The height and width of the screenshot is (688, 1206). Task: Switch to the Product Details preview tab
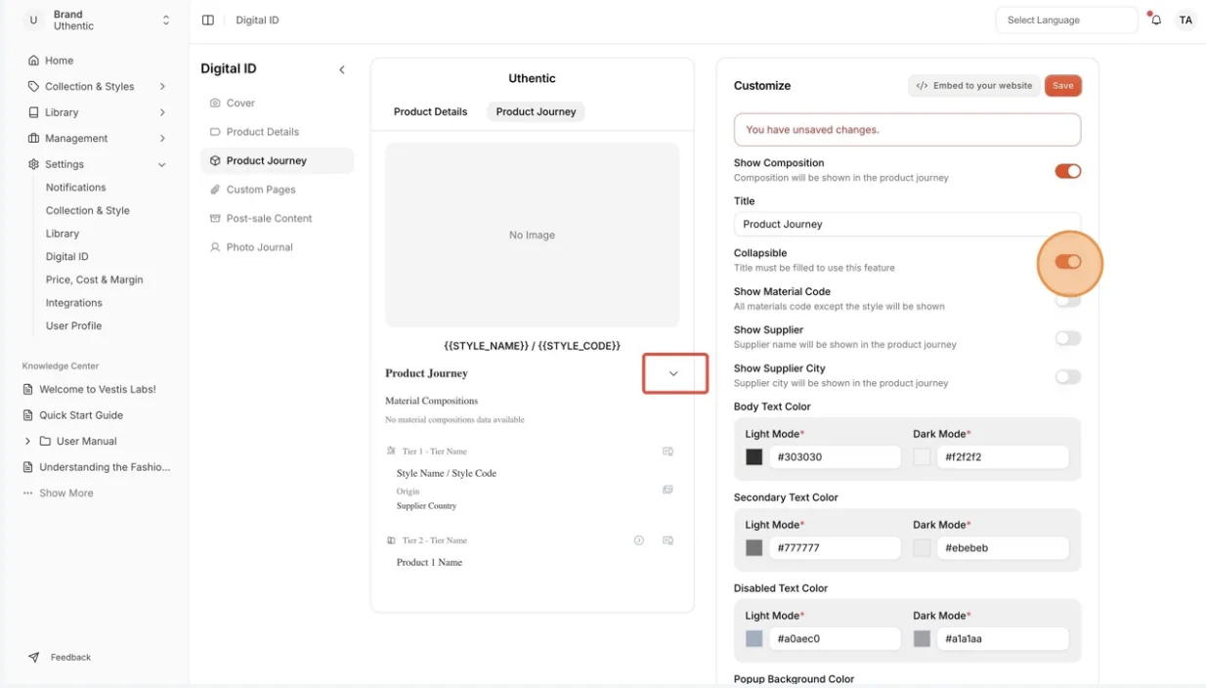click(430, 111)
